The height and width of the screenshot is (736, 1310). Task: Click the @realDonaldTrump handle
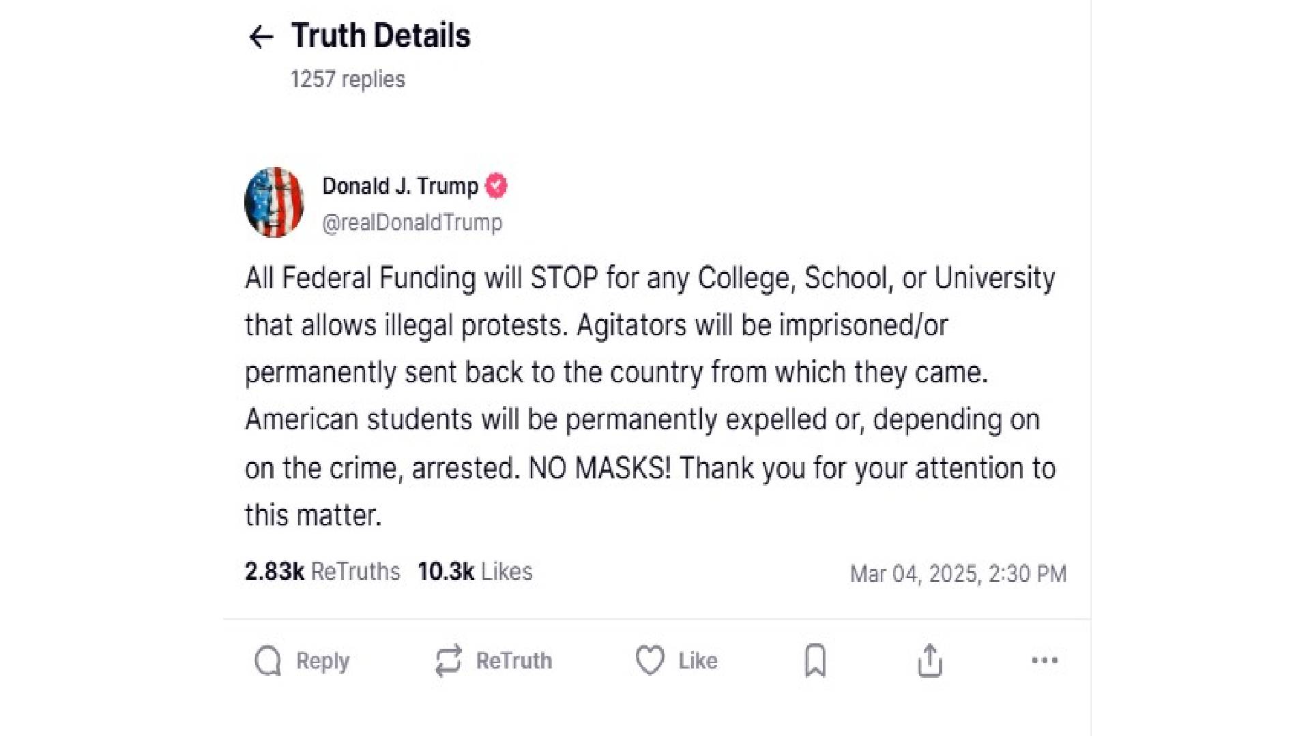[412, 222]
